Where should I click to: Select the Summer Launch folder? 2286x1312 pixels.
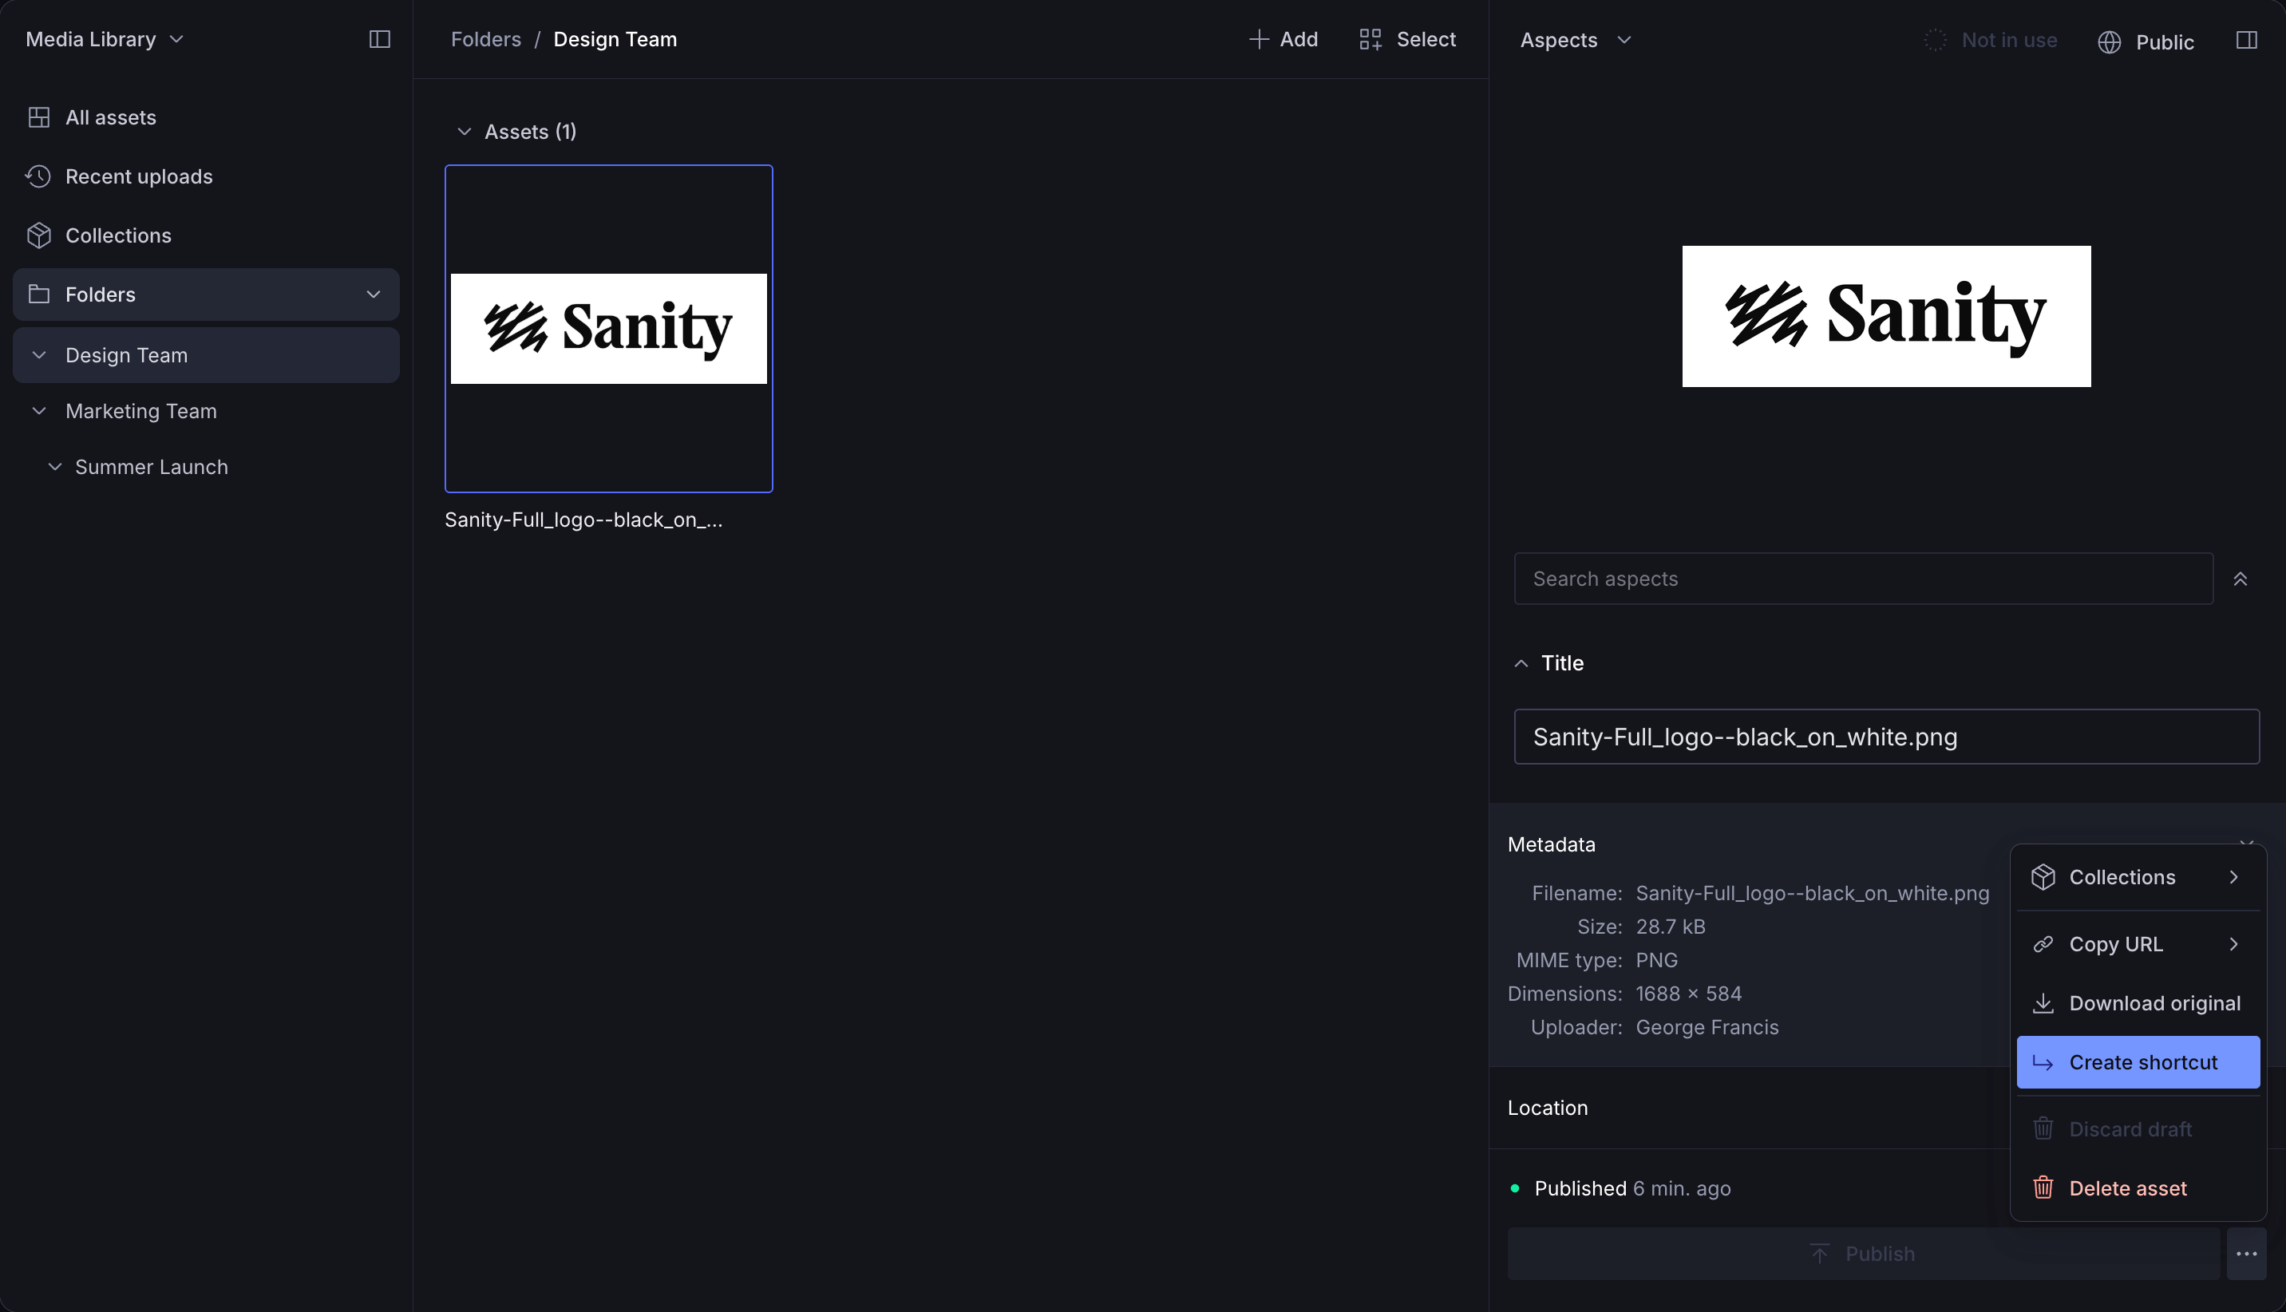coord(205,467)
